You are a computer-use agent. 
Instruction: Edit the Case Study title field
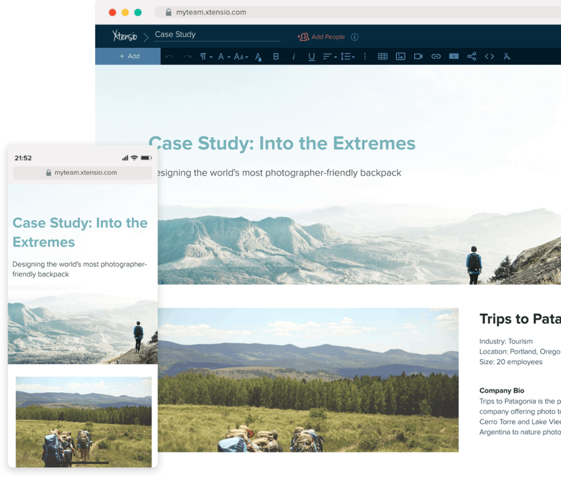pyautogui.click(x=188, y=34)
